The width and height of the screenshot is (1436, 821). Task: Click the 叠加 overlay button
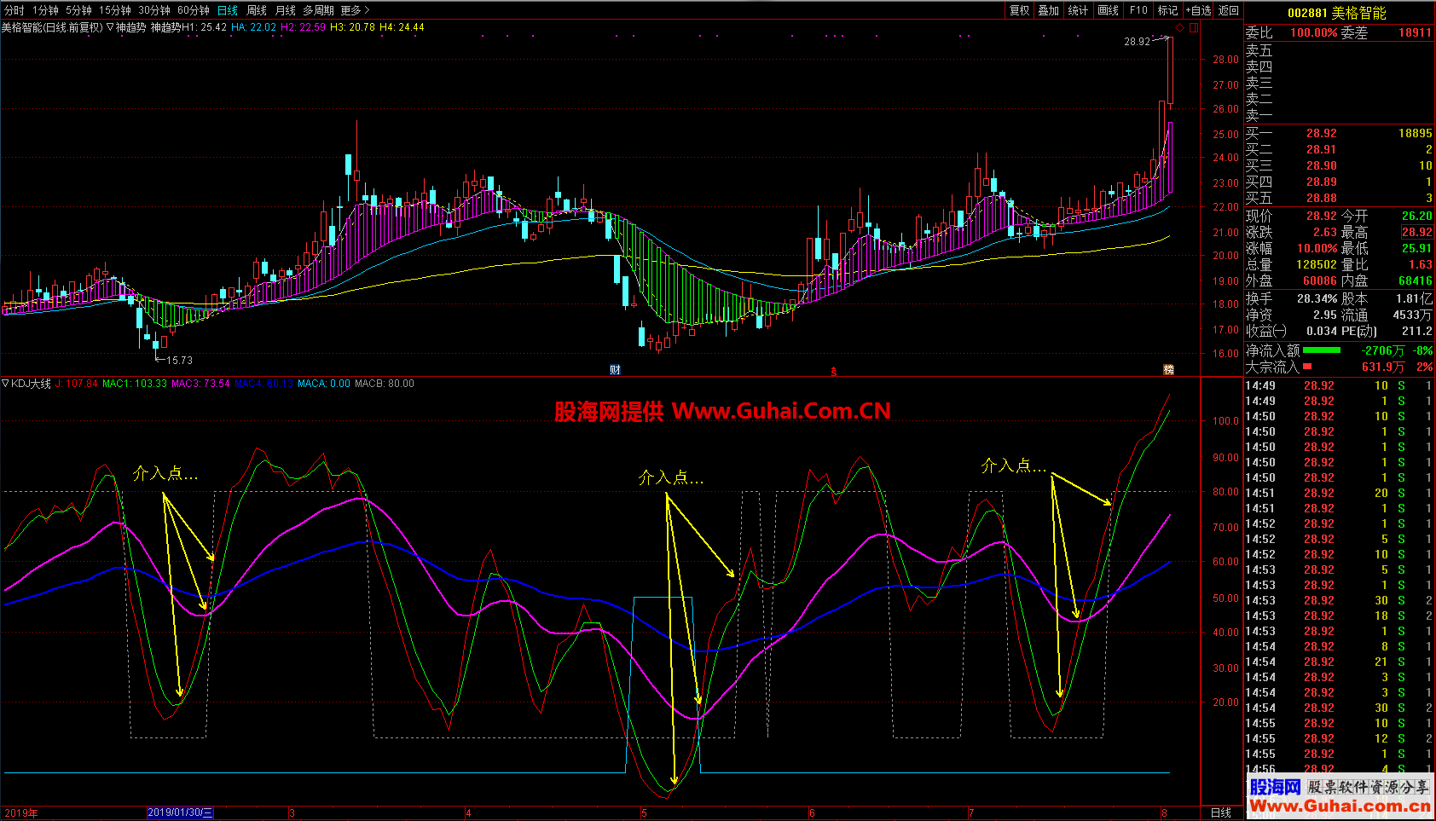click(1049, 10)
